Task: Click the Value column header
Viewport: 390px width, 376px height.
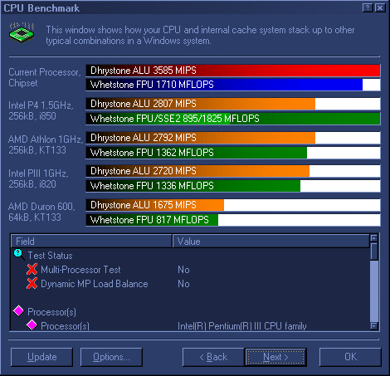Action: (x=271, y=241)
